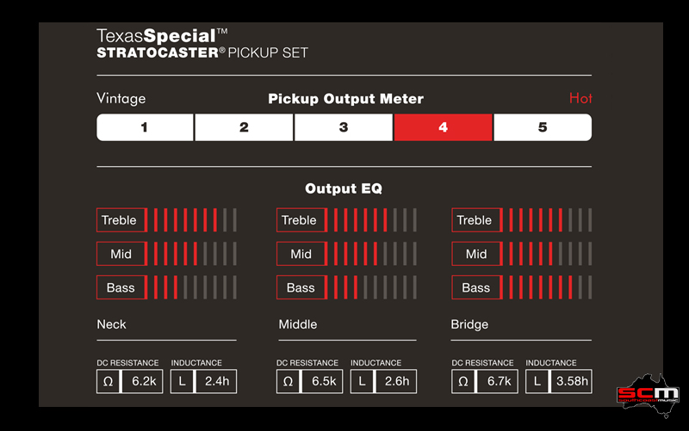Screen dimensions: 689x431
Task: Click the Neck Bass level bar meter
Action: (x=196, y=287)
